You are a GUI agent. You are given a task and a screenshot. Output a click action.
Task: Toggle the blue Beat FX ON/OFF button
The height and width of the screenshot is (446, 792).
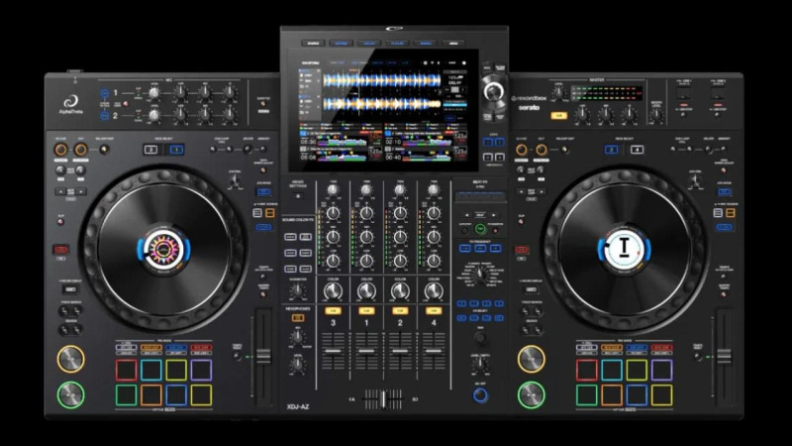click(480, 395)
